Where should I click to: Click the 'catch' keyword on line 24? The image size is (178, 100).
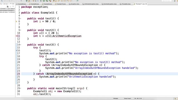(x=40, y=74)
